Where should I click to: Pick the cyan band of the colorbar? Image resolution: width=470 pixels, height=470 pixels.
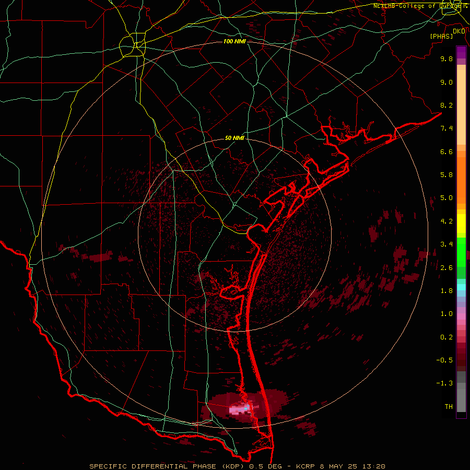click(461, 287)
